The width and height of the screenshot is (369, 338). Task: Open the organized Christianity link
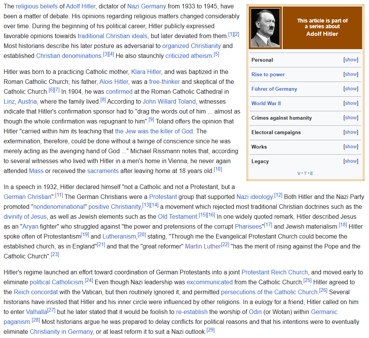click(191, 46)
